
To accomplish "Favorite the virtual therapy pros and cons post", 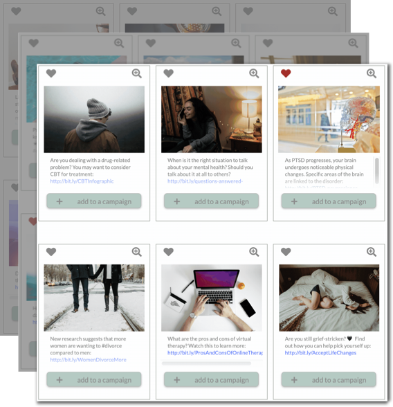I will pyautogui.click(x=168, y=252).
